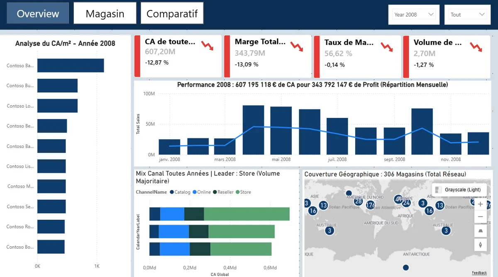Click the 24 stores cluster near Europe
This screenshot has width=498, height=277.
[x=406, y=203]
